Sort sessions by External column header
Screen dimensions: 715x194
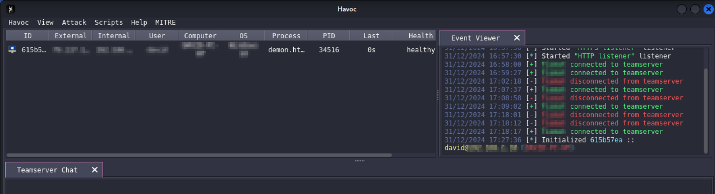71,36
